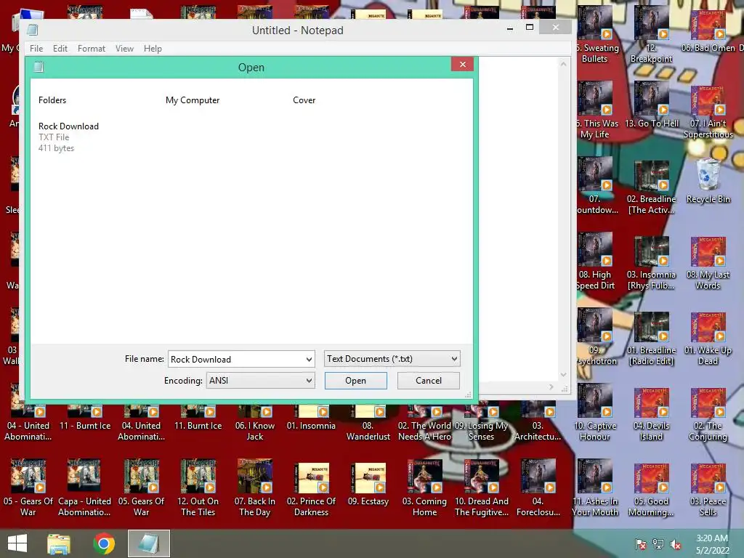Select 03. Insomnia [Rhys Fulb... desktop file

(651, 263)
